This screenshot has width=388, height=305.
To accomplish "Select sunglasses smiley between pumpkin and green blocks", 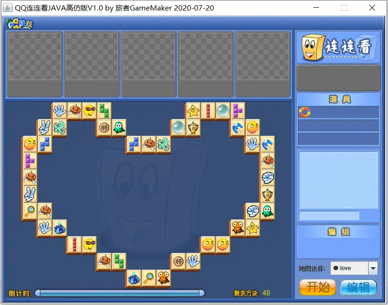I will pos(89,110).
